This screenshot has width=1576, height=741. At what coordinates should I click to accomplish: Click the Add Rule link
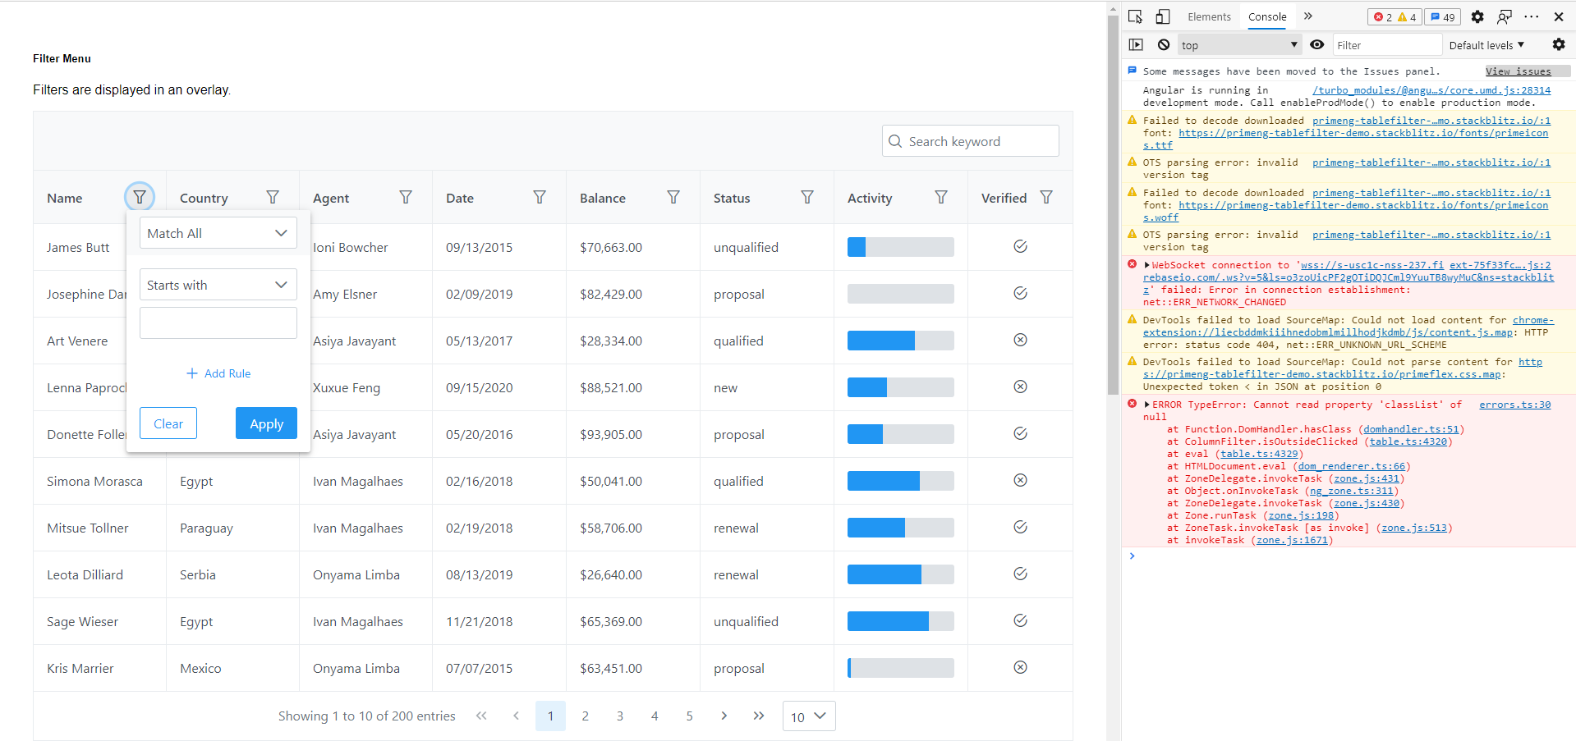pos(218,373)
